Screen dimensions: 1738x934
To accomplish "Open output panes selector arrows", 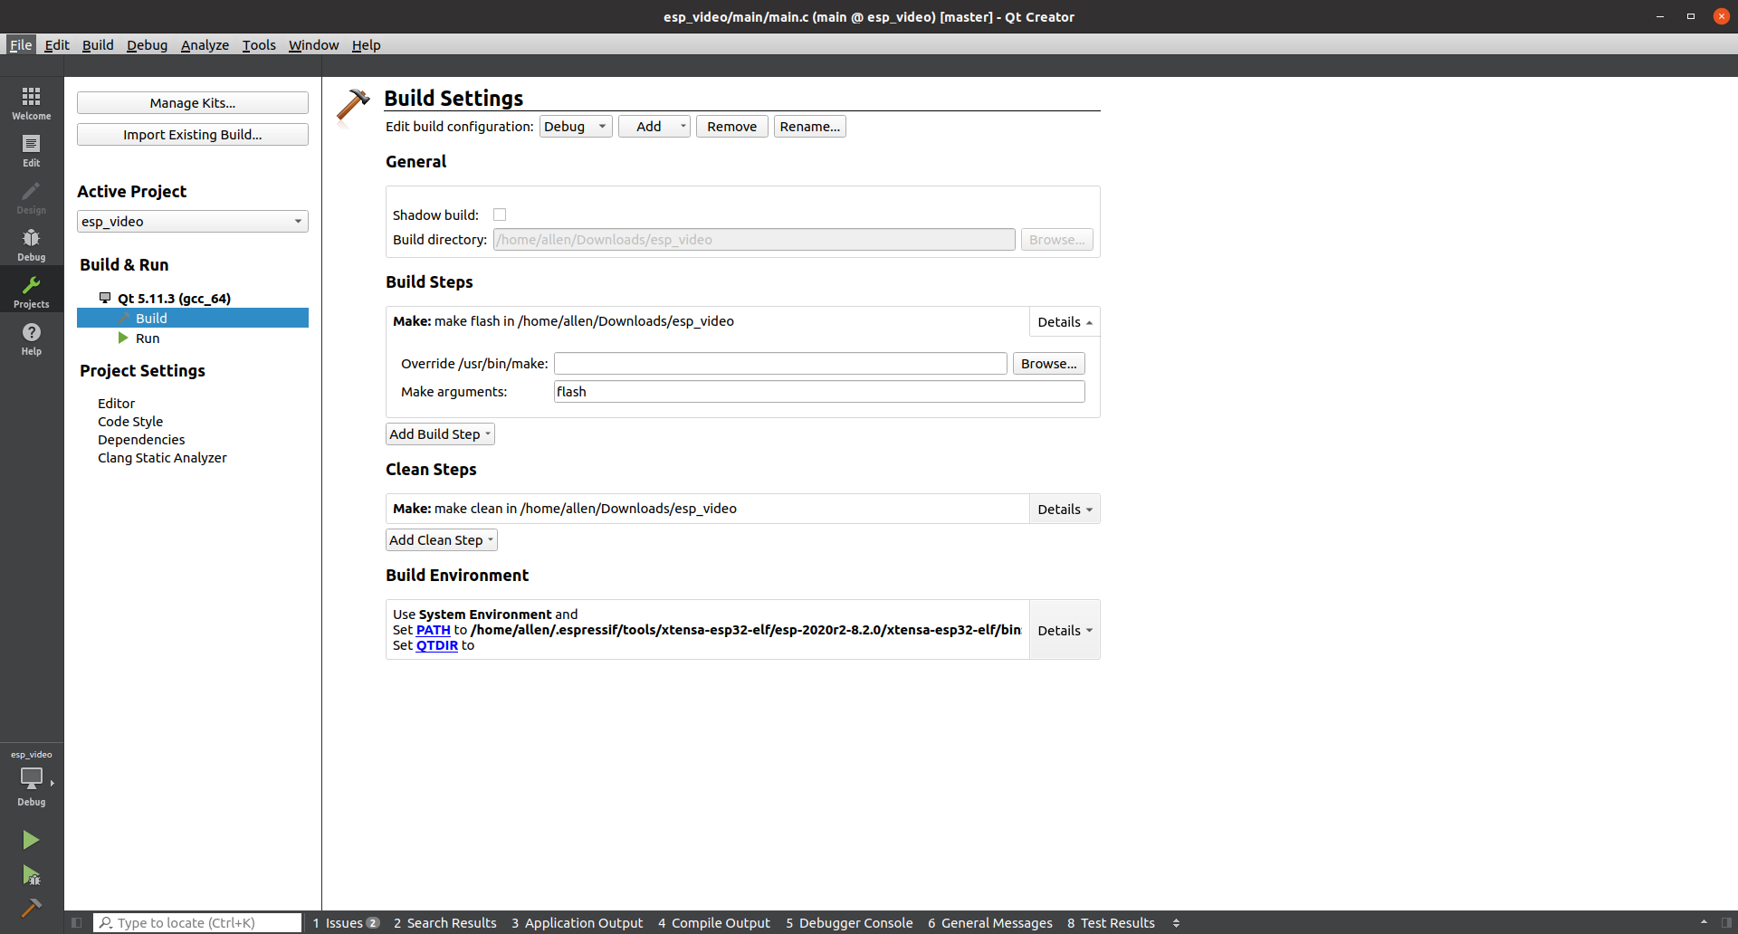I will point(1176,922).
